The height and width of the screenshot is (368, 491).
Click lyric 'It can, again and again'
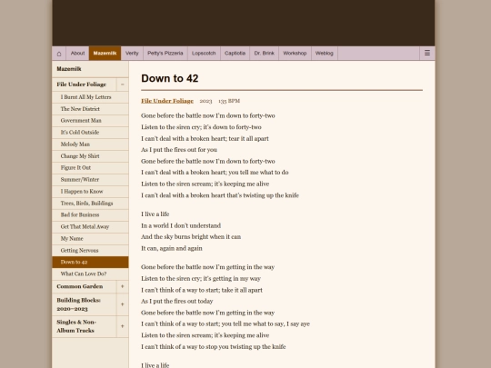pyautogui.click(x=172, y=248)
